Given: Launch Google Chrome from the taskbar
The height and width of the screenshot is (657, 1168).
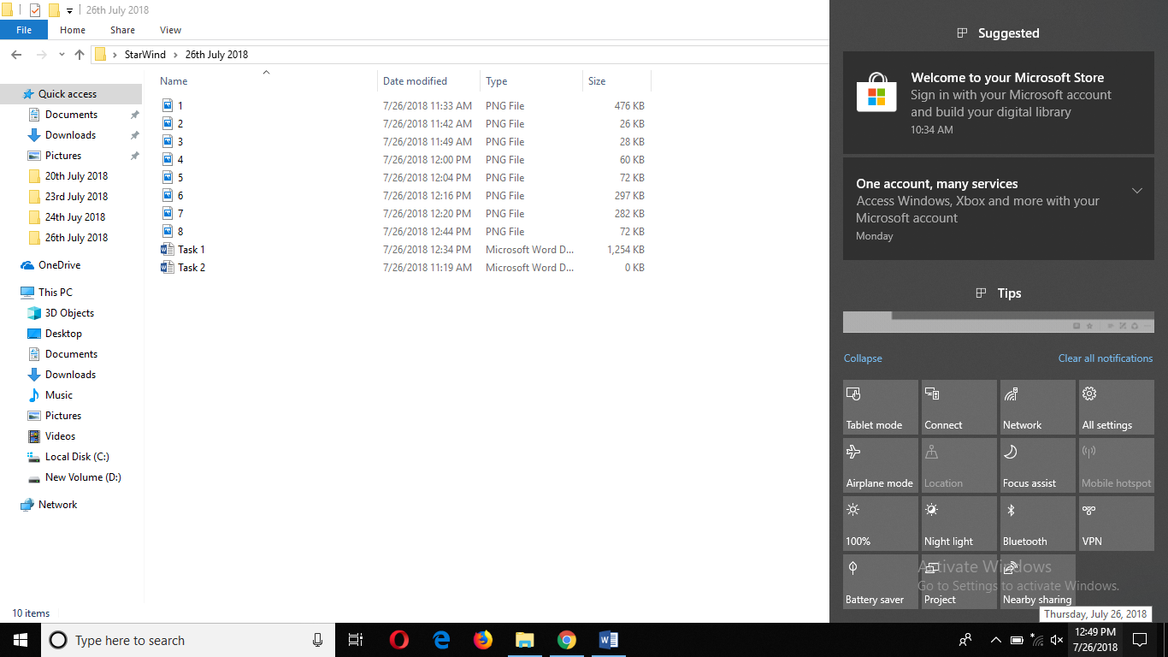Looking at the screenshot, I should click(567, 640).
